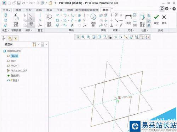Expand the 约束 group dropdown

pyautogui.click(x=116, y=30)
